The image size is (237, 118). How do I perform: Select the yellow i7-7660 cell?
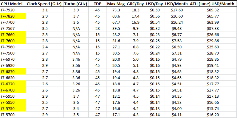13,35
